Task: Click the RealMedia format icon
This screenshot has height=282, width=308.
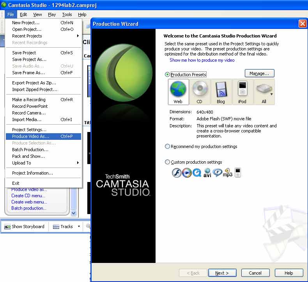Action: pyautogui.click(x=218, y=173)
